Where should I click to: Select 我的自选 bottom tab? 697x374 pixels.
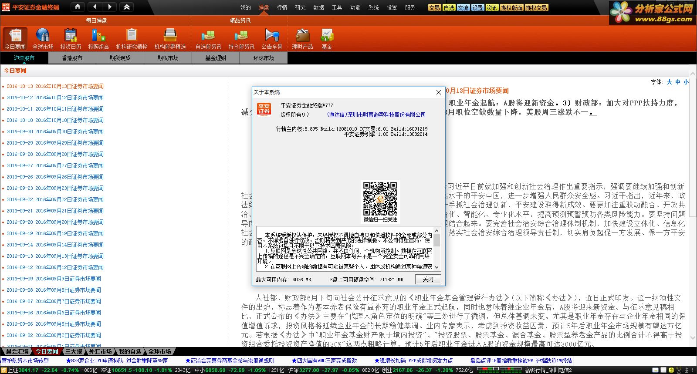coord(130,351)
